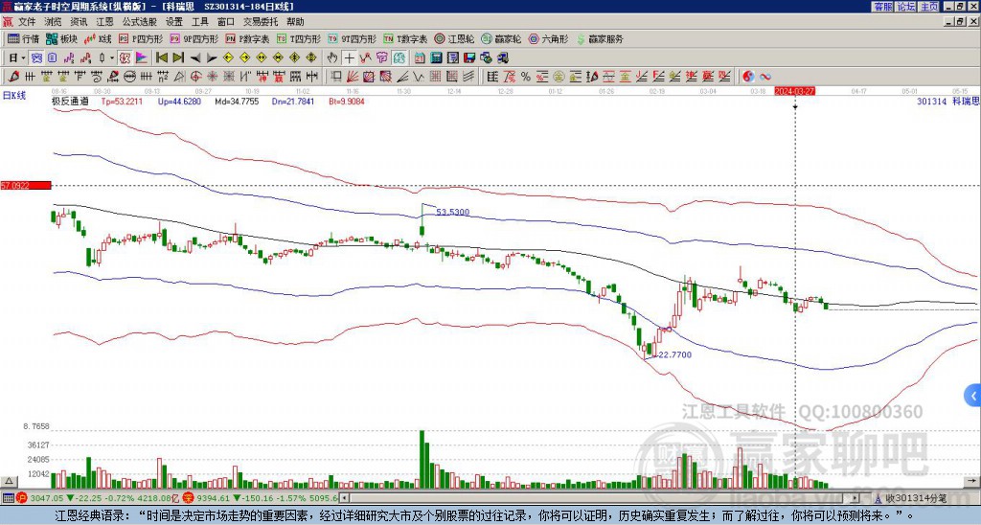
Task: Click horizontal scrollbar right arrow
Action: 856,498
